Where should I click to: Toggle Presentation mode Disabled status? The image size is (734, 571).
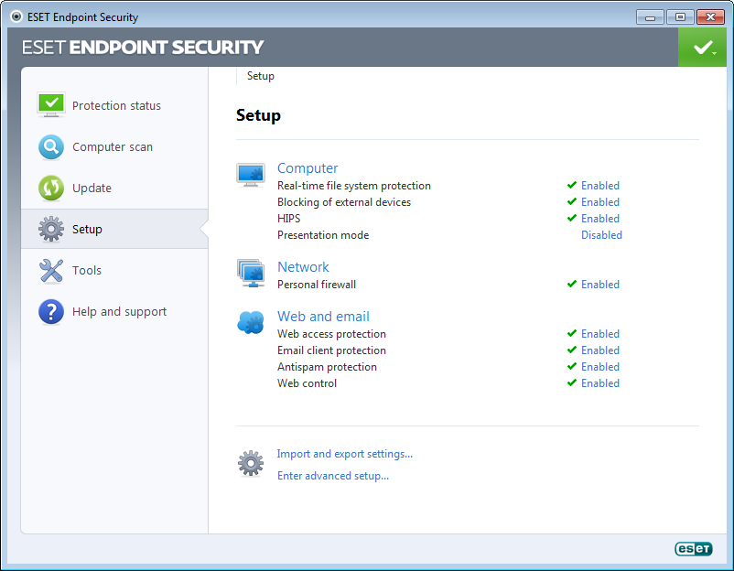click(601, 235)
